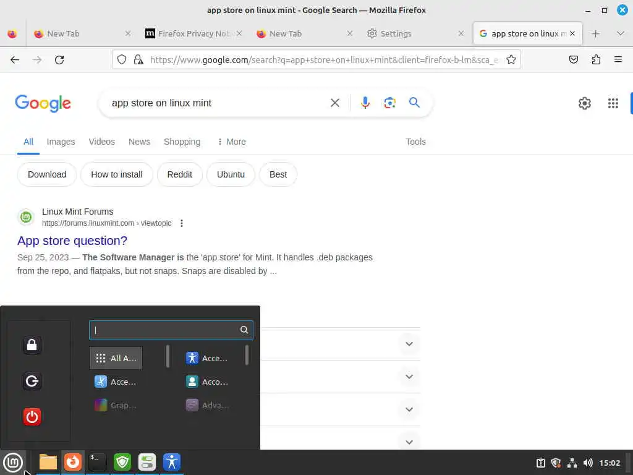633x475 pixels.
Task: Click the Google search text box
Action: click(218, 103)
